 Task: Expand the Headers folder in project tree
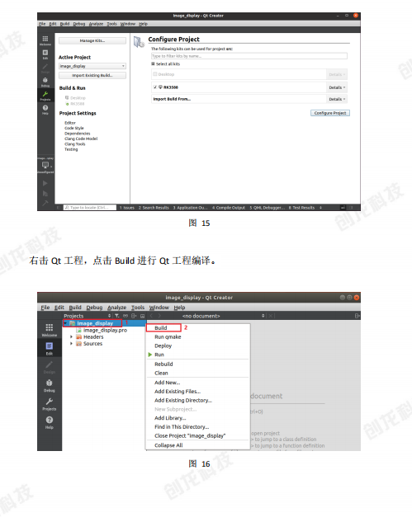click(x=71, y=337)
